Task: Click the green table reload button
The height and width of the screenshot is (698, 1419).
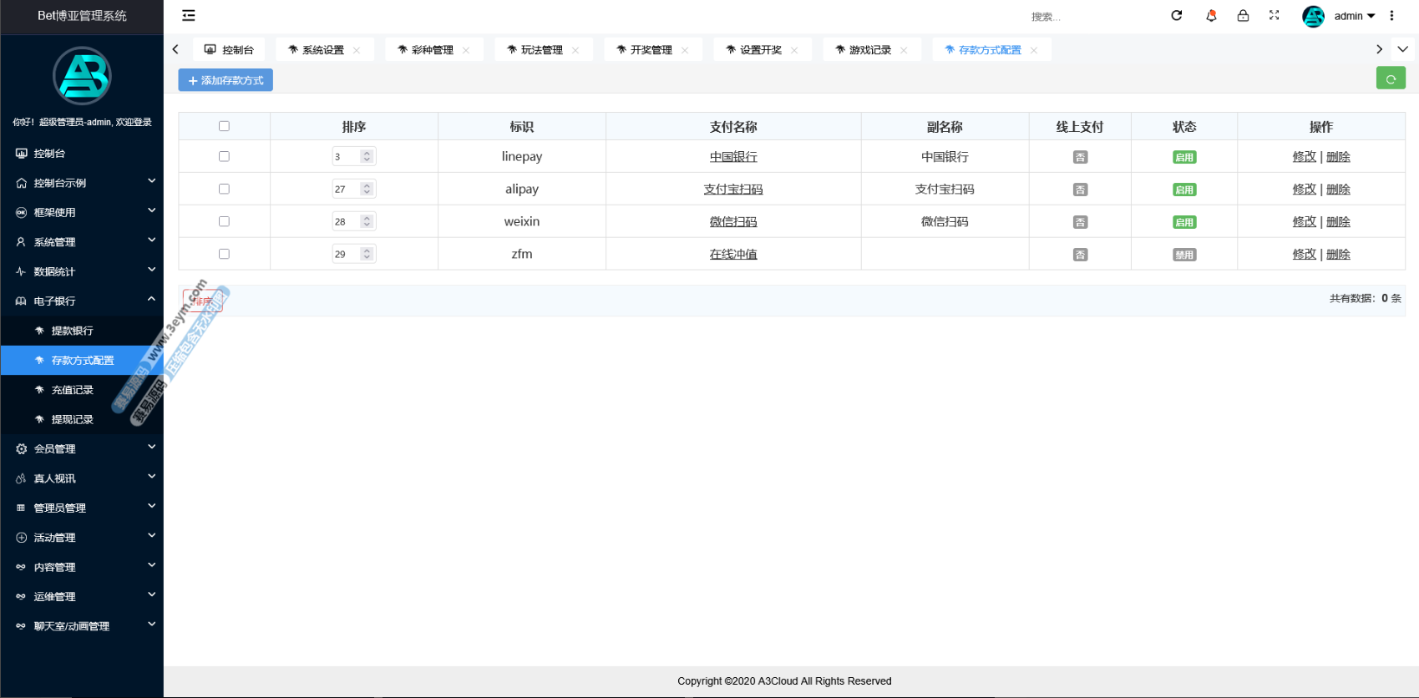Action: (x=1390, y=78)
